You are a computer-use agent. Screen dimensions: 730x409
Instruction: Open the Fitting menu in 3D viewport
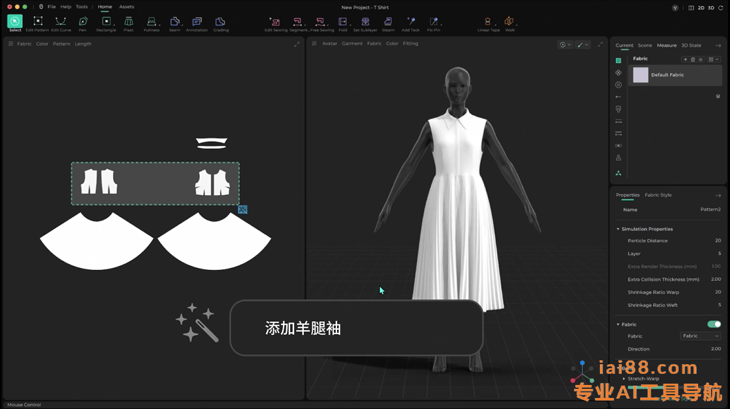click(x=410, y=44)
